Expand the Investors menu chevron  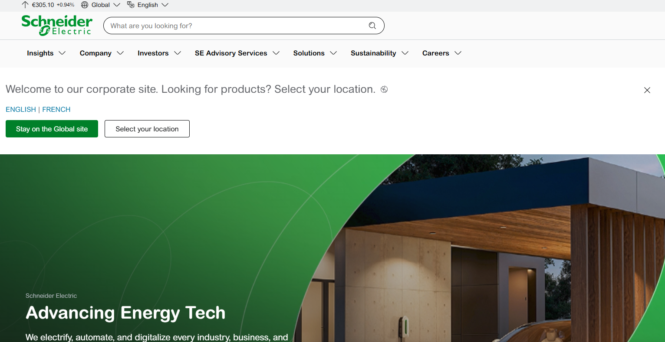[178, 53]
